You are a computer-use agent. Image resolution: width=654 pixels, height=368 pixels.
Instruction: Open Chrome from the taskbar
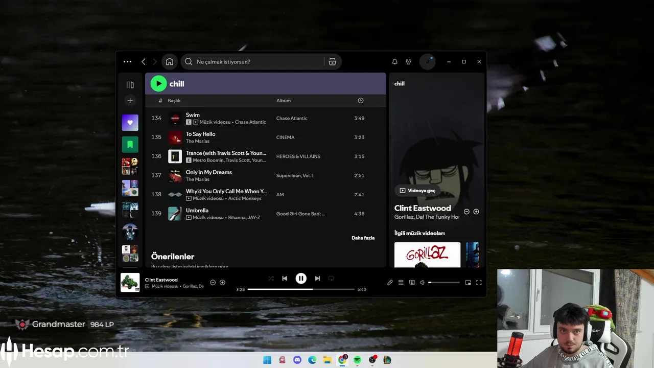click(342, 360)
